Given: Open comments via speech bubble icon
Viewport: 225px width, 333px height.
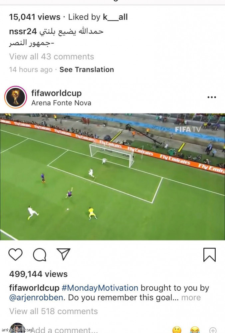Looking at the screenshot, I should (40, 254).
